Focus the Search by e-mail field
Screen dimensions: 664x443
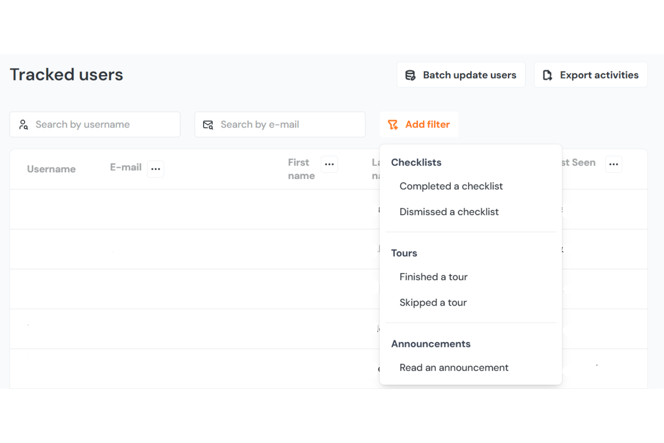click(280, 124)
